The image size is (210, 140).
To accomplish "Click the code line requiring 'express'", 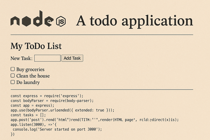I will click(x=47, y=96).
